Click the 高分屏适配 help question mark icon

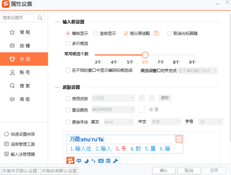coord(156,33)
